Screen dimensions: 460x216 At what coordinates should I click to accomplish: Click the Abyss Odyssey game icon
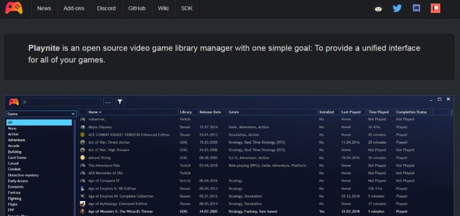(83, 127)
